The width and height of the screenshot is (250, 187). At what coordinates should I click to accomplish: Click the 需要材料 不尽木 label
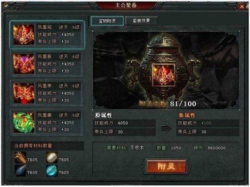pyautogui.click(x=125, y=148)
